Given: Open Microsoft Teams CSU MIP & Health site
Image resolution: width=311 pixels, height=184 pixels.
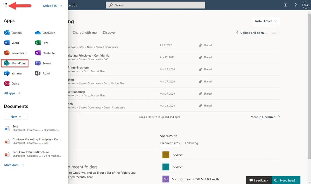Looking at the screenshot, I should coord(197,179).
